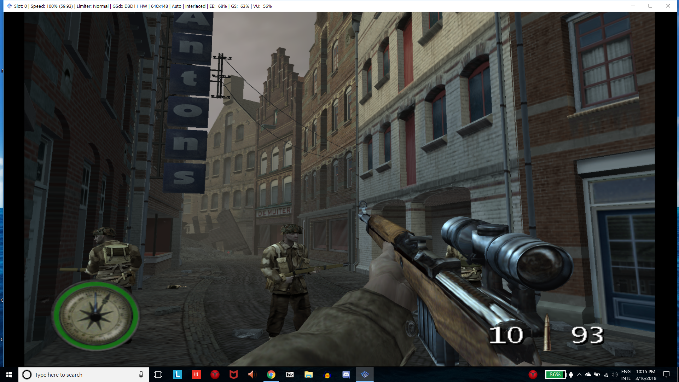Viewport: 679px width, 382px height.
Task: Open OneDrive cloud tray icon
Action: 588,375
